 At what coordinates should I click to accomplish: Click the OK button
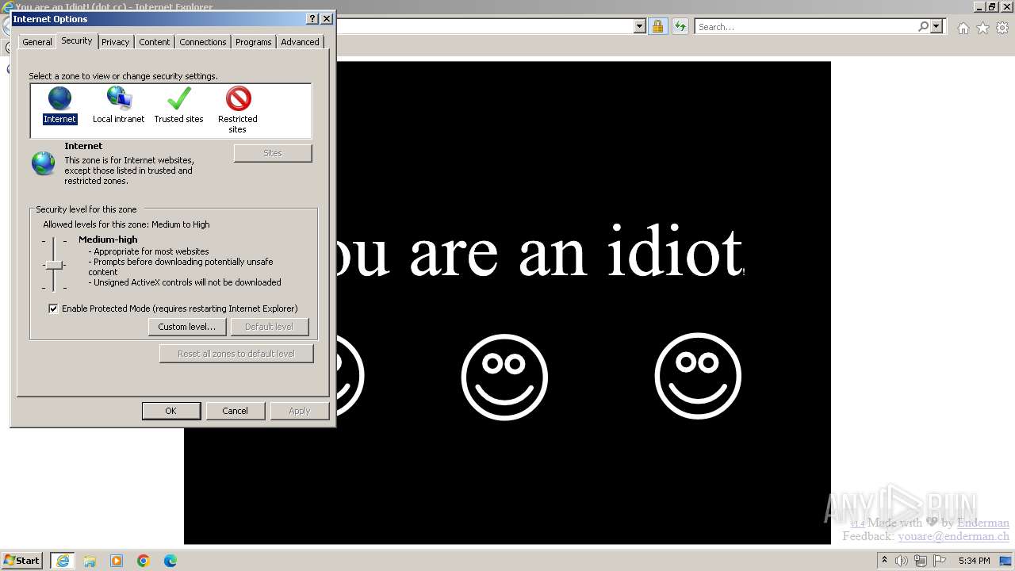pos(170,411)
